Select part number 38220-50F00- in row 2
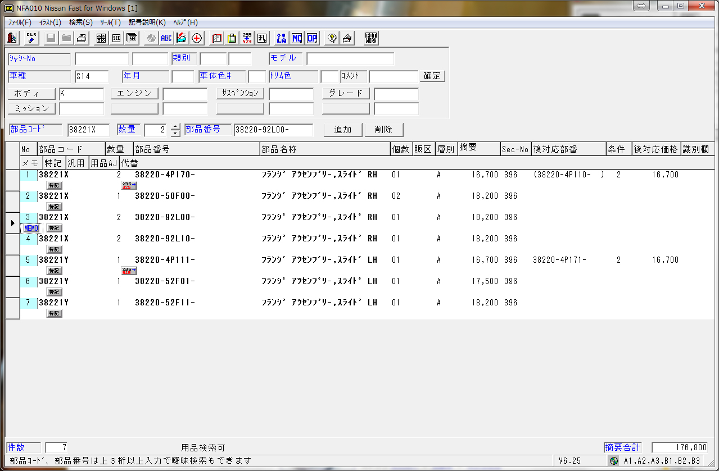Image resolution: width=719 pixels, height=471 pixels. [165, 196]
